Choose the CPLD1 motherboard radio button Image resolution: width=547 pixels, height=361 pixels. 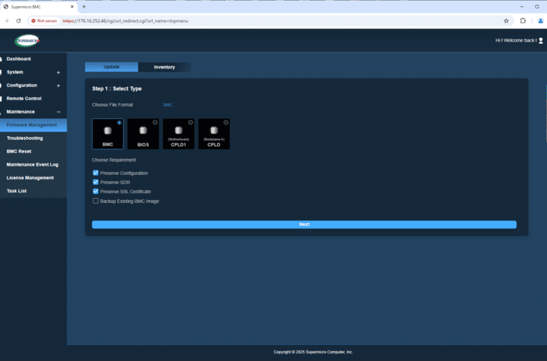(191, 122)
